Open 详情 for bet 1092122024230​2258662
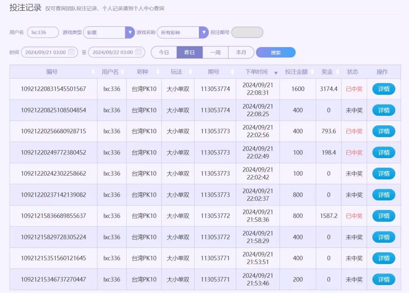Viewport: 409px width, 293px height. (384, 174)
